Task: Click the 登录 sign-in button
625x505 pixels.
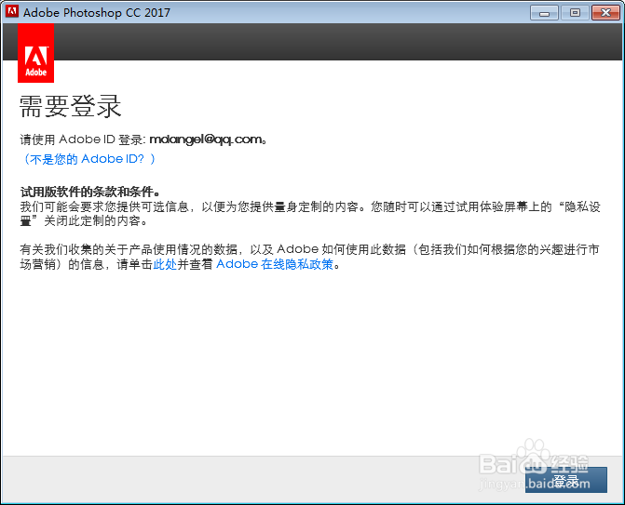Action: point(566,480)
